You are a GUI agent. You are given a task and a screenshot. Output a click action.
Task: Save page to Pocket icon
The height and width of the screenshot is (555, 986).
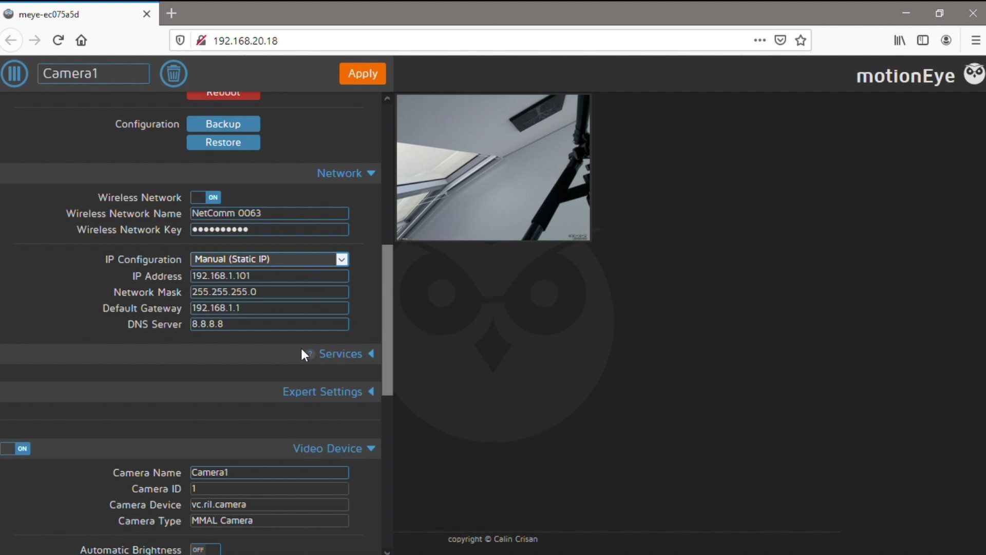(x=780, y=40)
